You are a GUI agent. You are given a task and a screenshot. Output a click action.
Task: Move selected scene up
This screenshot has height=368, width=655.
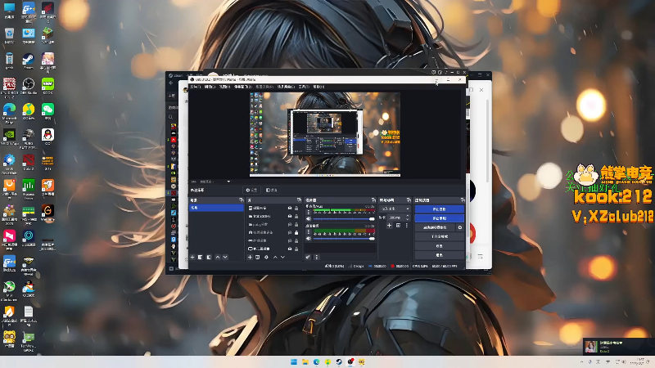point(217,257)
